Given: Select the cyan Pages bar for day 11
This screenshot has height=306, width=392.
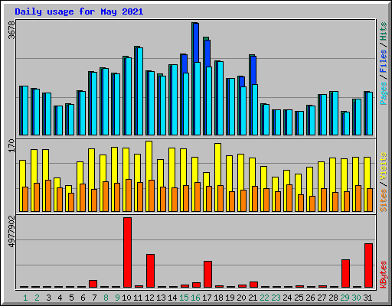Looking at the screenshot, I should tap(140, 91).
